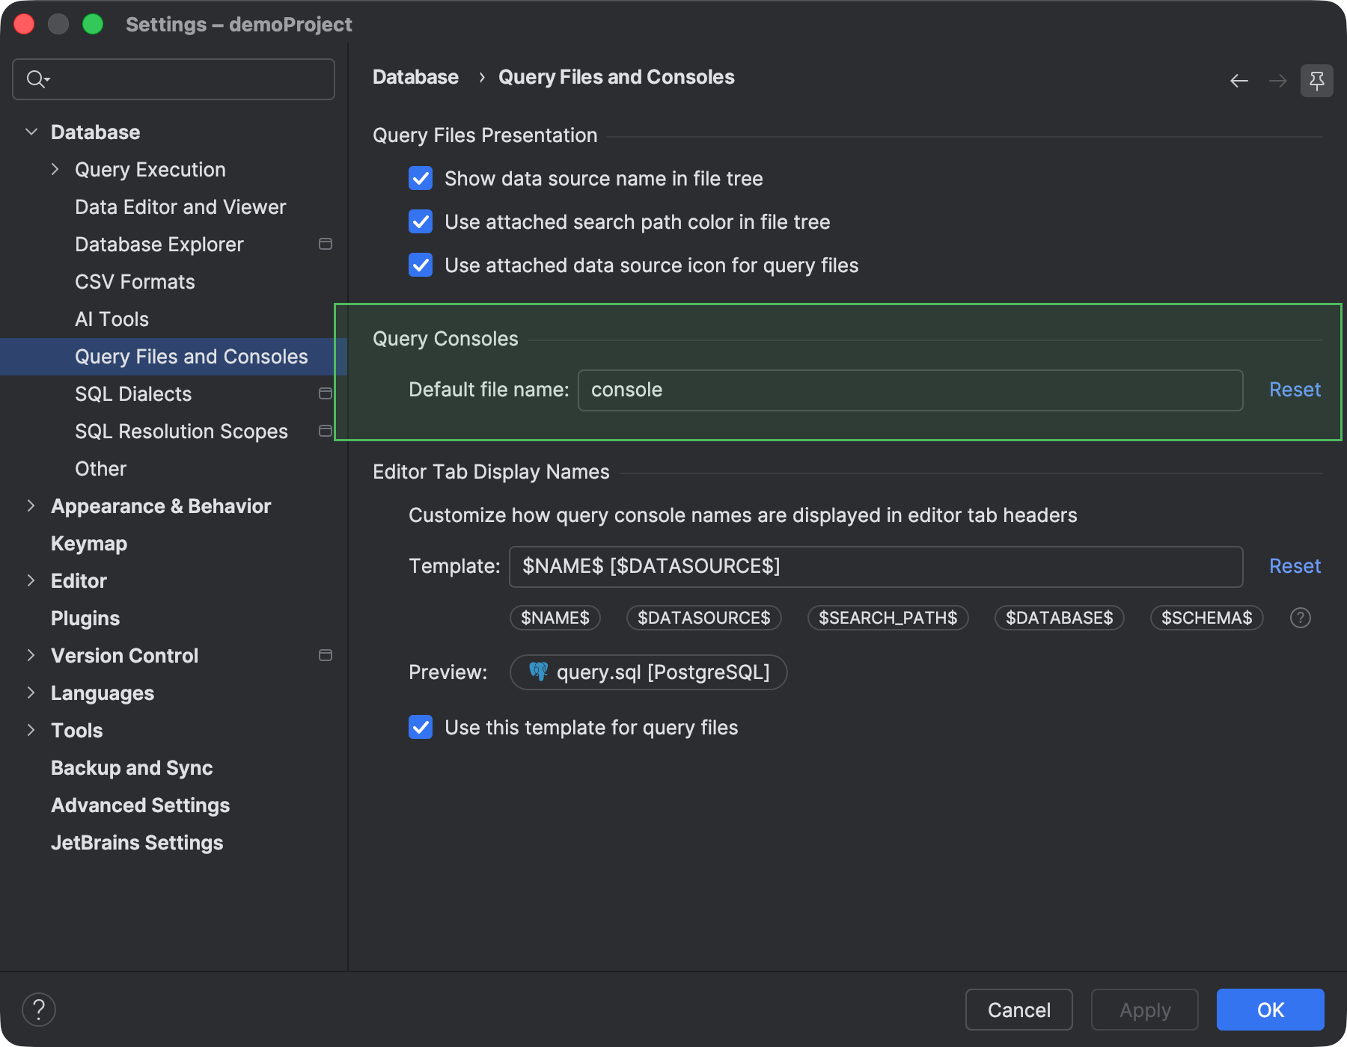Click project-level icon next to Version Control
Image resolution: width=1347 pixels, height=1047 pixels.
pos(326,655)
